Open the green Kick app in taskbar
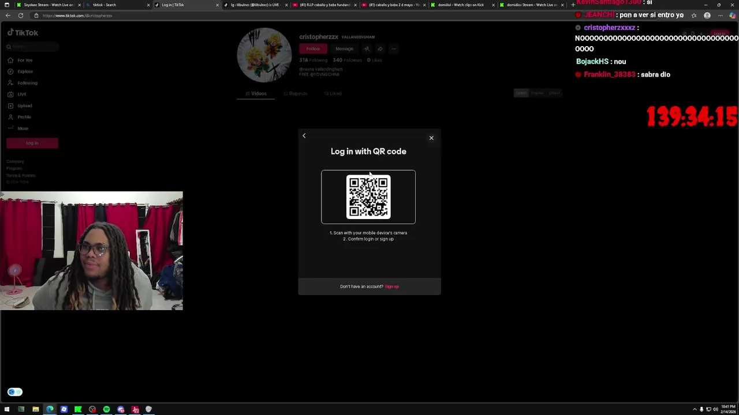 point(78,409)
